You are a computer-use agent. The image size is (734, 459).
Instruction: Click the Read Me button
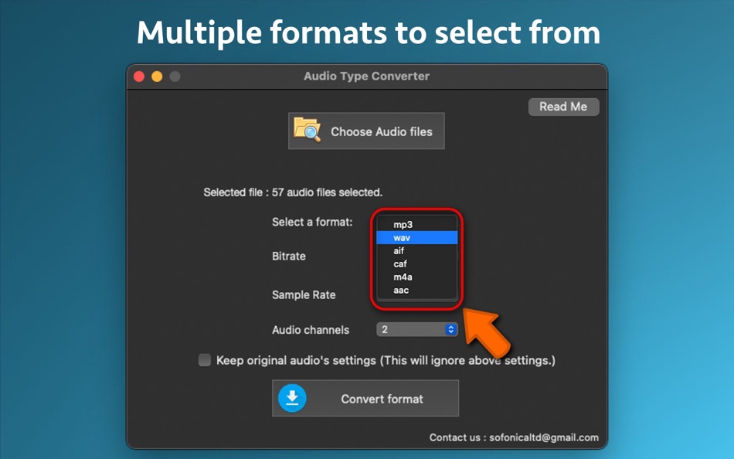[x=563, y=107]
